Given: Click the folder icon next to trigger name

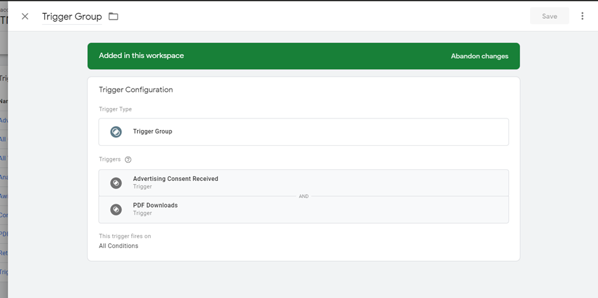Looking at the screenshot, I should click(x=113, y=16).
